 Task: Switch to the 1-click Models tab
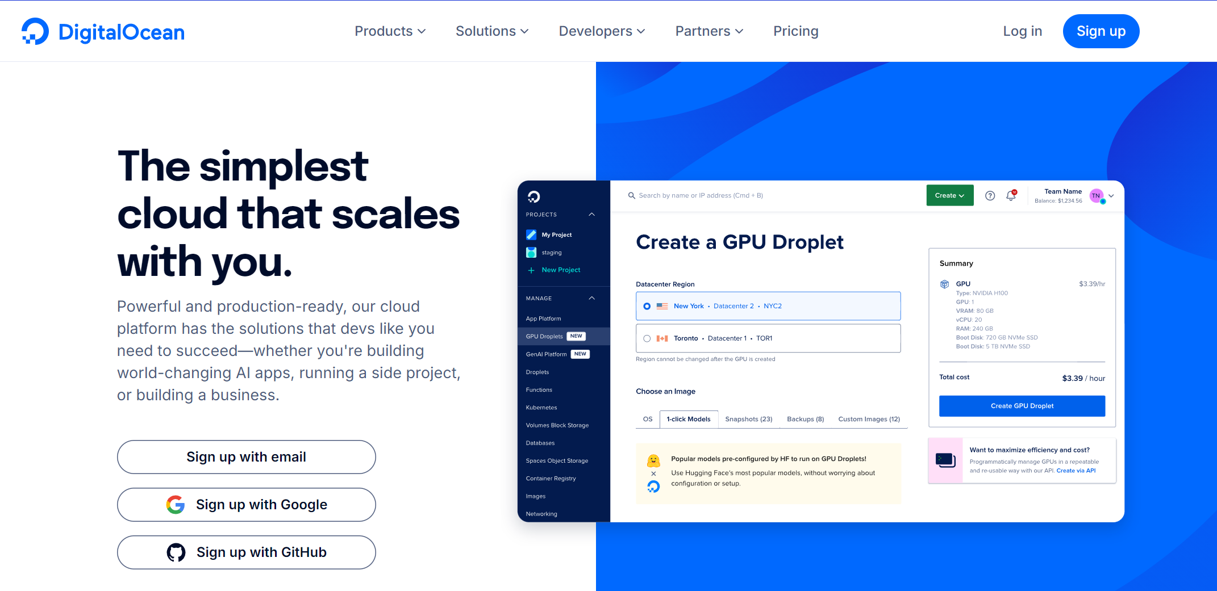[x=689, y=419]
